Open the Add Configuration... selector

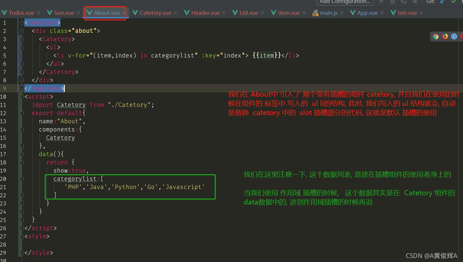(x=345, y=2)
